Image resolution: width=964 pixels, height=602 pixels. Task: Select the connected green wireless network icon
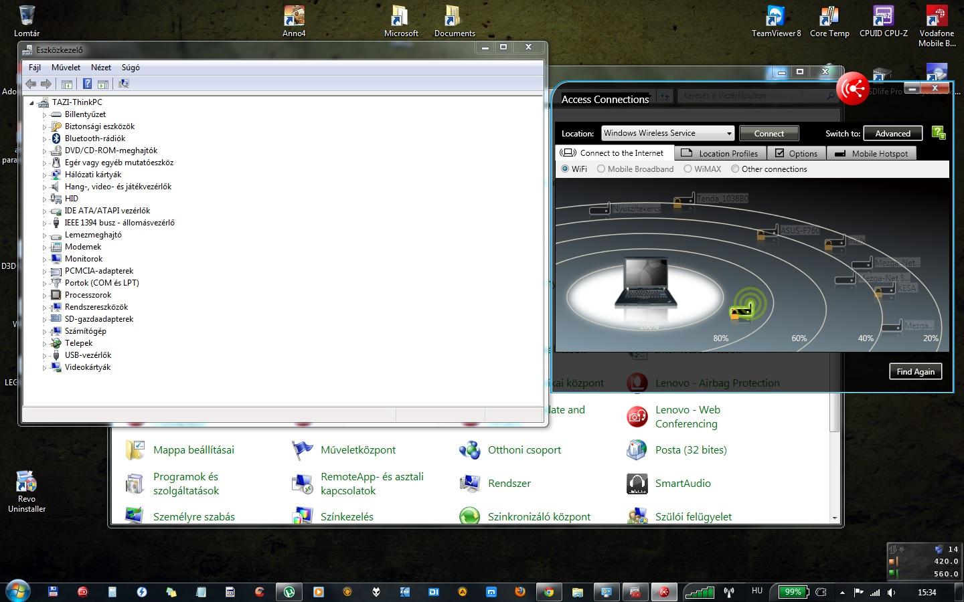tap(741, 310)
